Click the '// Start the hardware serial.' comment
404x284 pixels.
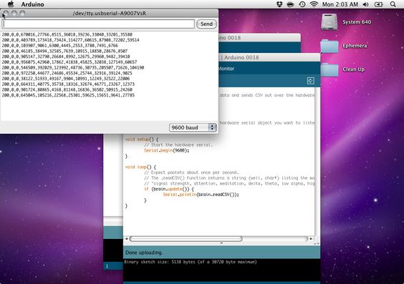pyautogui.click(x=178, y=145)
